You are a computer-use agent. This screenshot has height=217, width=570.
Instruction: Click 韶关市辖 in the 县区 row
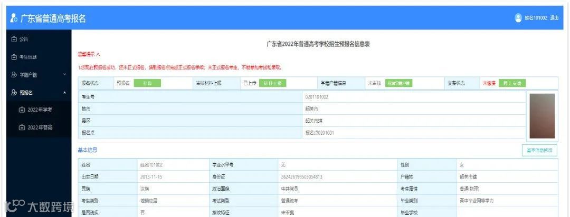click(x=313, y=121)
